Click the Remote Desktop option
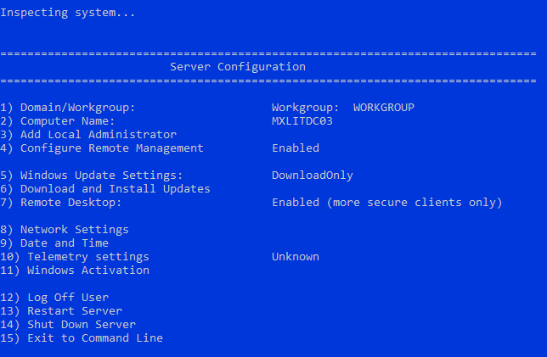This screenshot has height=357, width=547. click(x=61, y=203)
